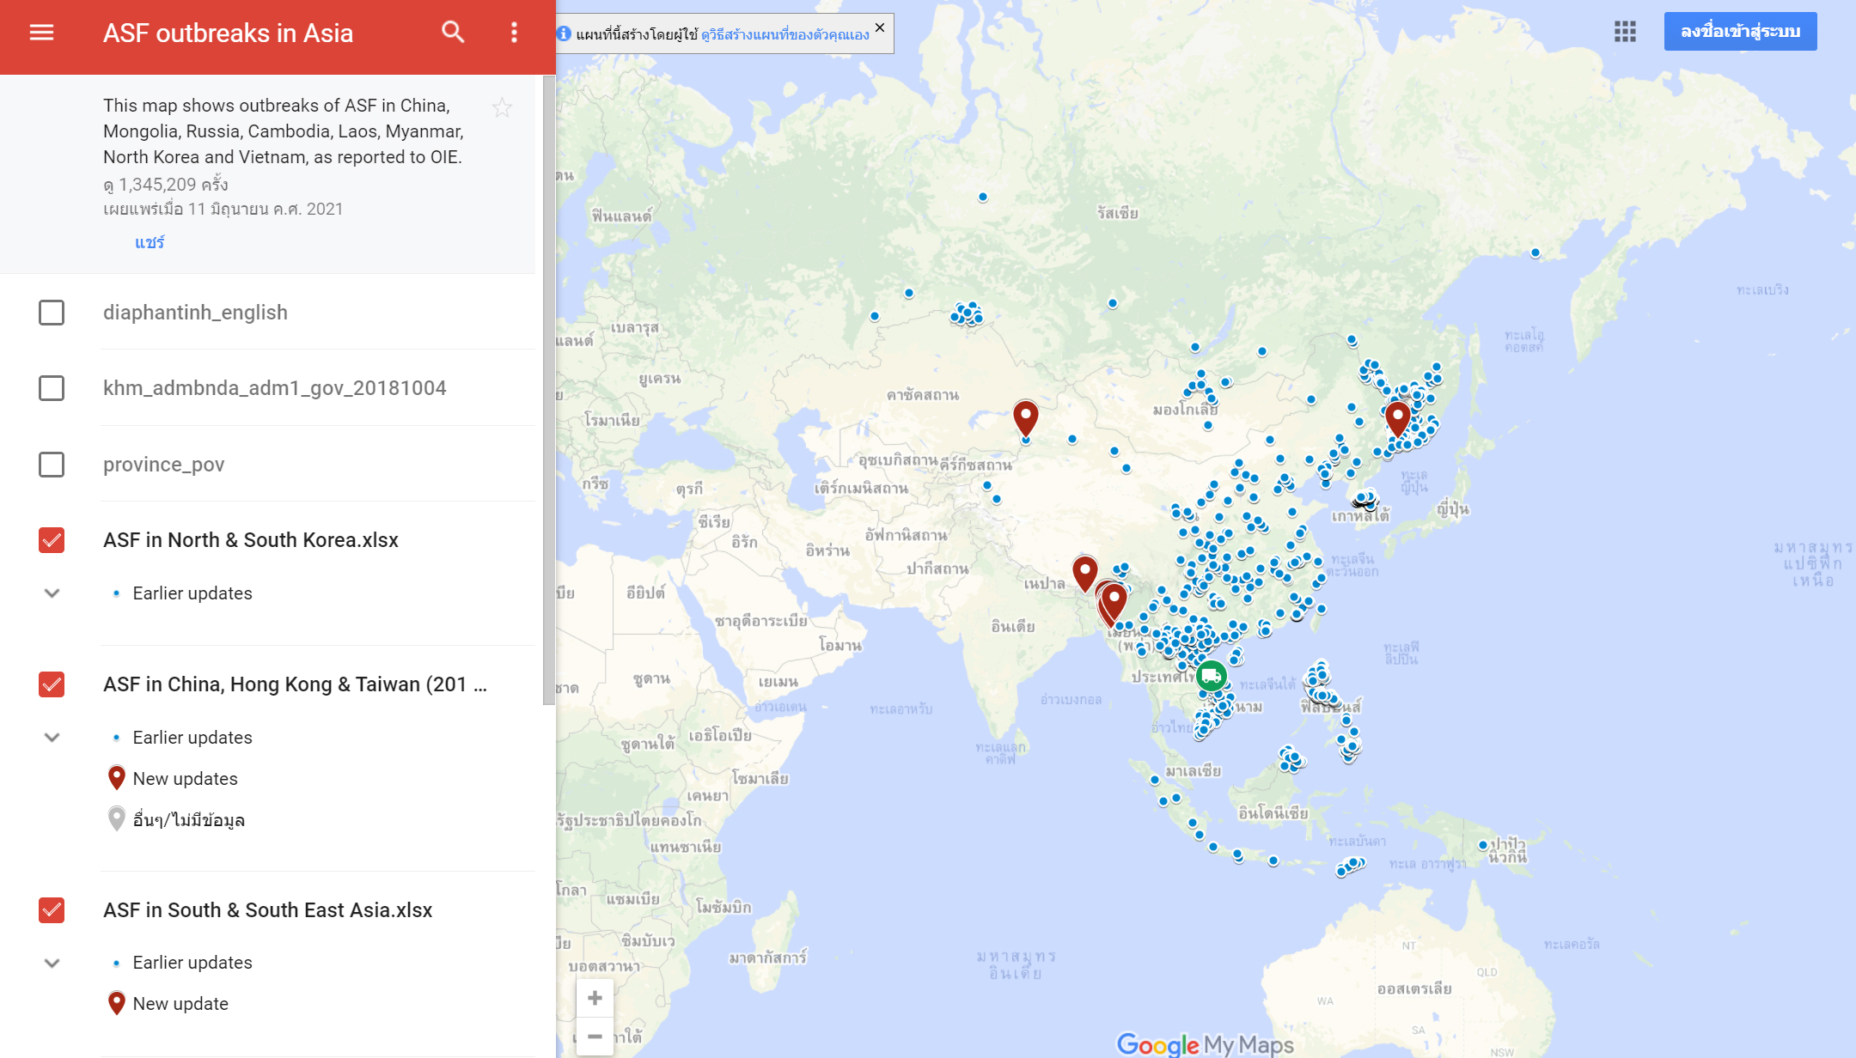Open the hamburger menu in header
This screenshot has width=1856, height=1058.
tap(41, 33)
